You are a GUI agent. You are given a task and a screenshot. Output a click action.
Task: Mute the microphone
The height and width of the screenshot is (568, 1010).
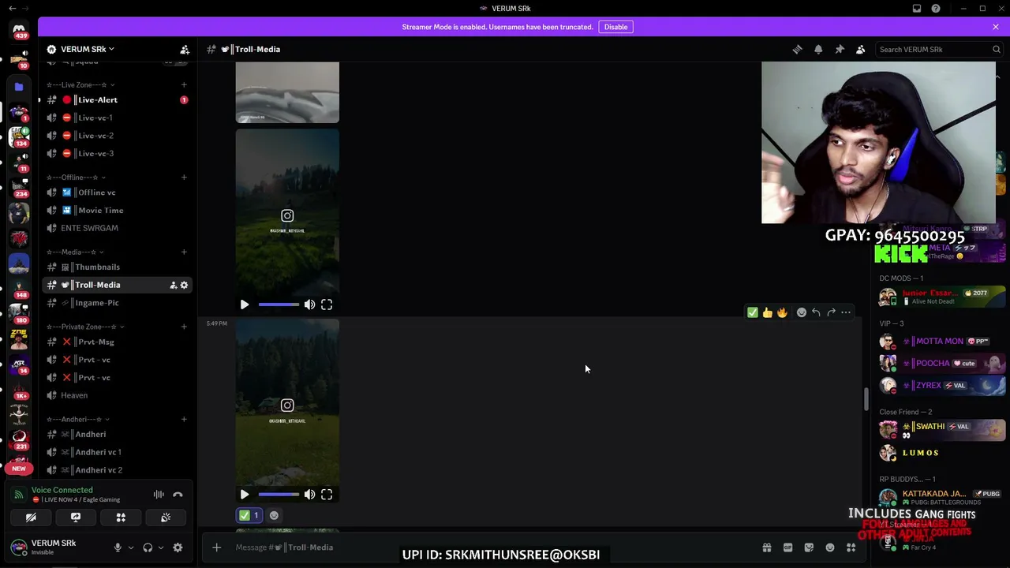118,547
